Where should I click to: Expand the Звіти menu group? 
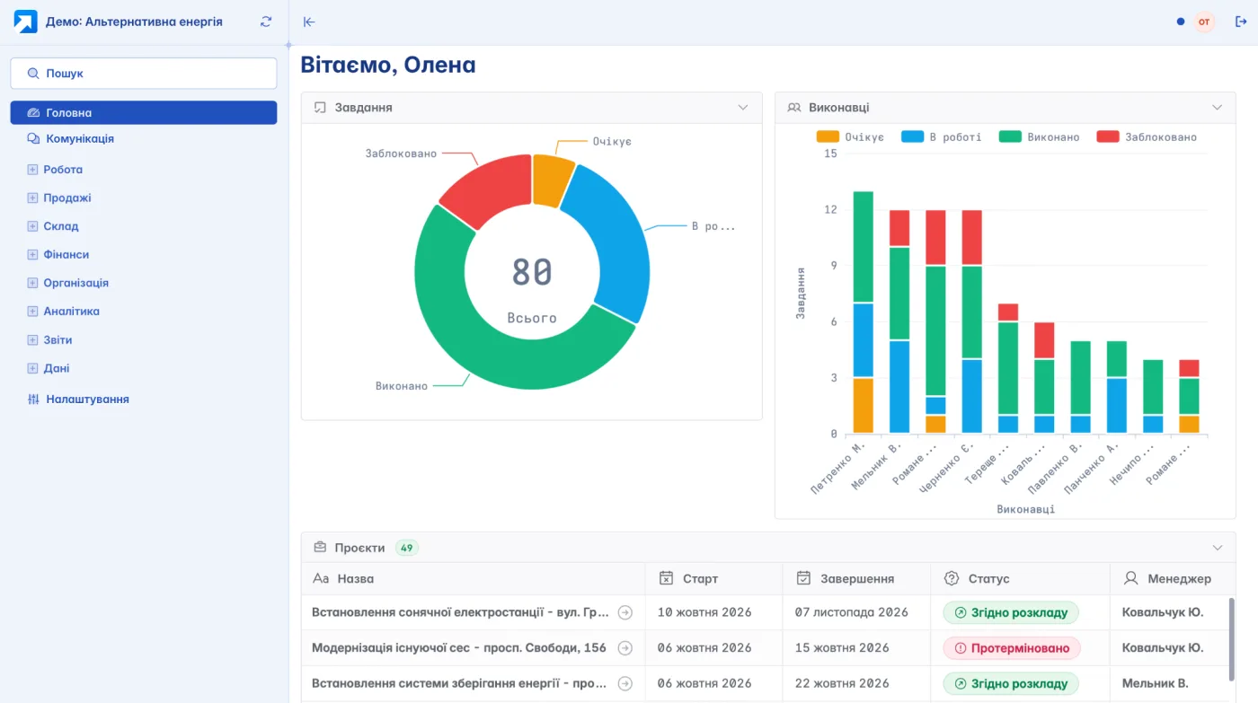click(x=33, y=340)
